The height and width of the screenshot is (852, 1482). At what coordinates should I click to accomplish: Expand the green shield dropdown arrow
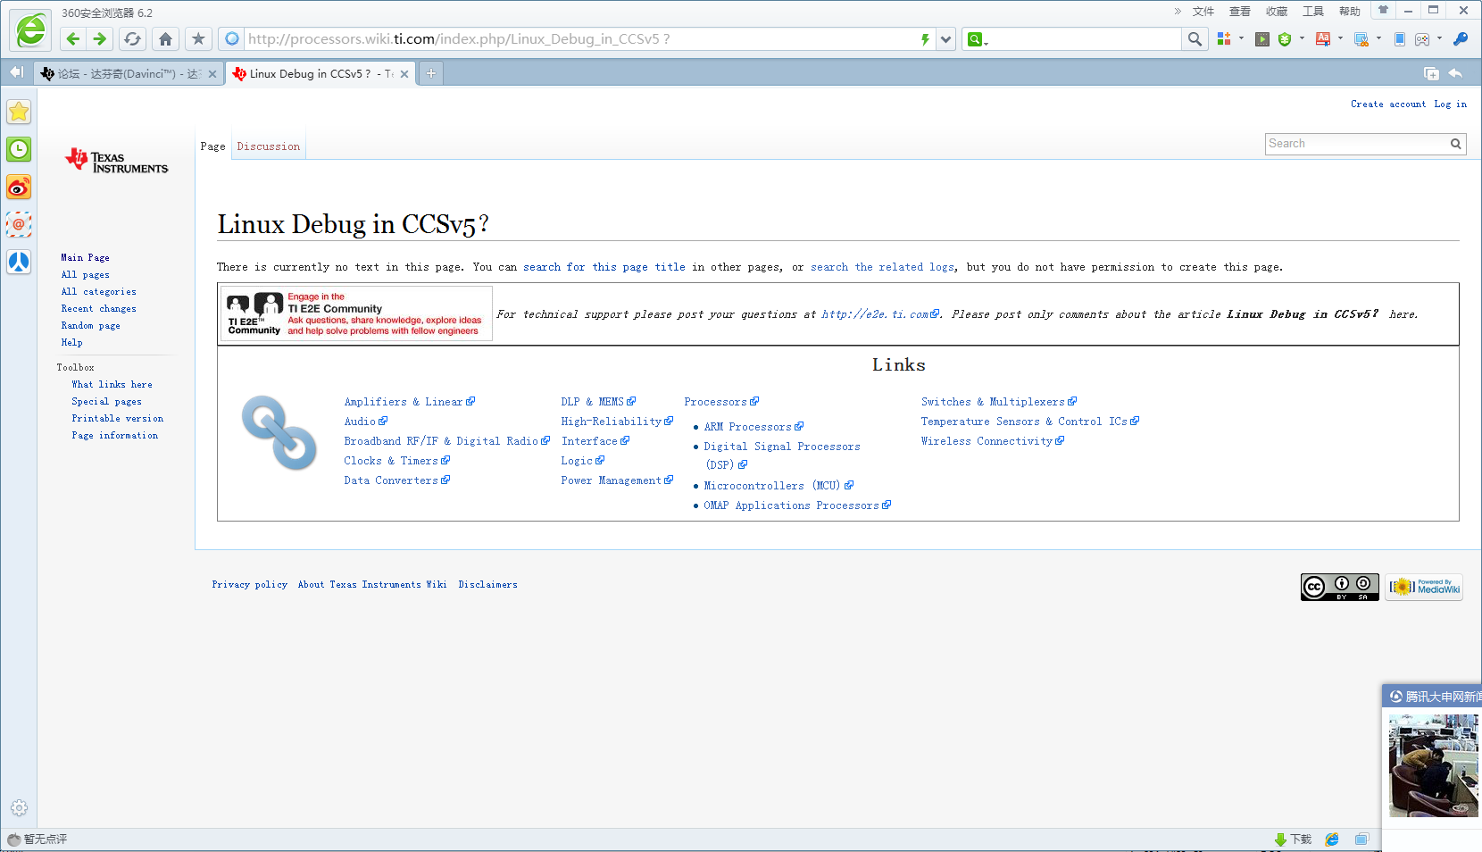pyautogui.click(x=1302, y=38)
